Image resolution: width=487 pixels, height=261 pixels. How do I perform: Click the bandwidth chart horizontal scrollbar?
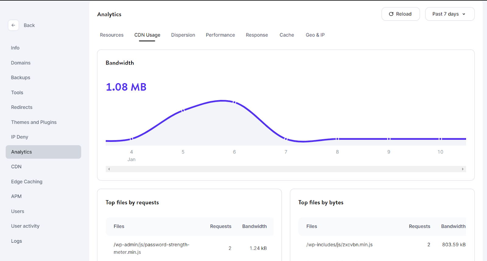click(286, 169)
